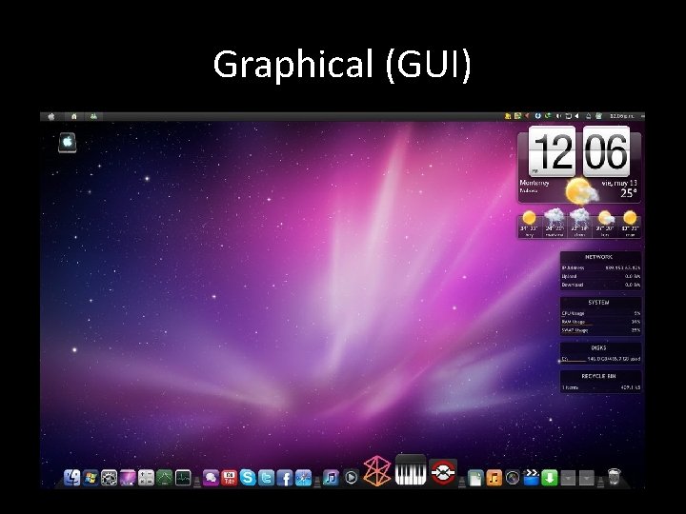The height and width of the screenshot is (514, 686).
Task: Click the Download speed row
Action: (600, 285)
